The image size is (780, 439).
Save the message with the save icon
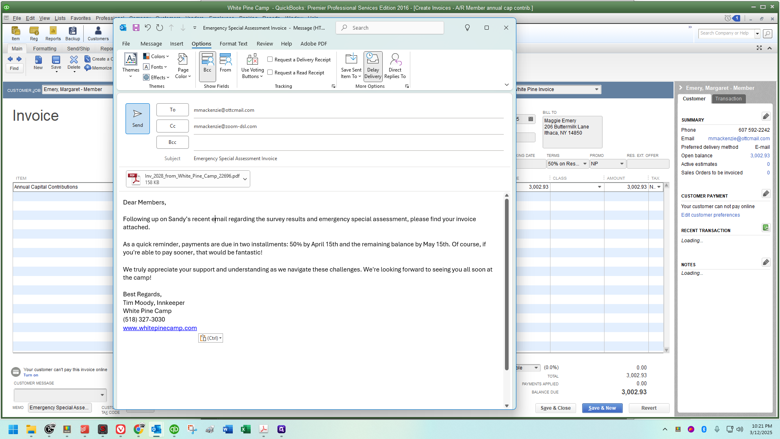tap(136, 28)
